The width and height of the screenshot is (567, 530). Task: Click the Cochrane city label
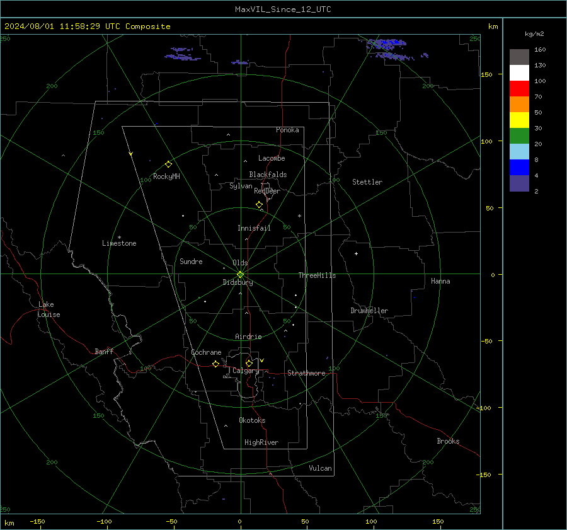coord(206,352)
